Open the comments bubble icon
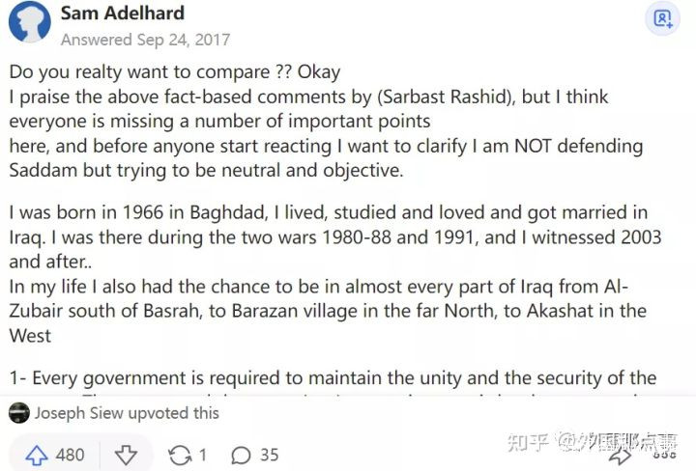 coord(242,455)
